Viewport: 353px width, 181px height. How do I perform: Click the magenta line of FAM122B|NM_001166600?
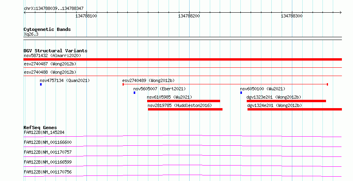[x=182, y=146]
